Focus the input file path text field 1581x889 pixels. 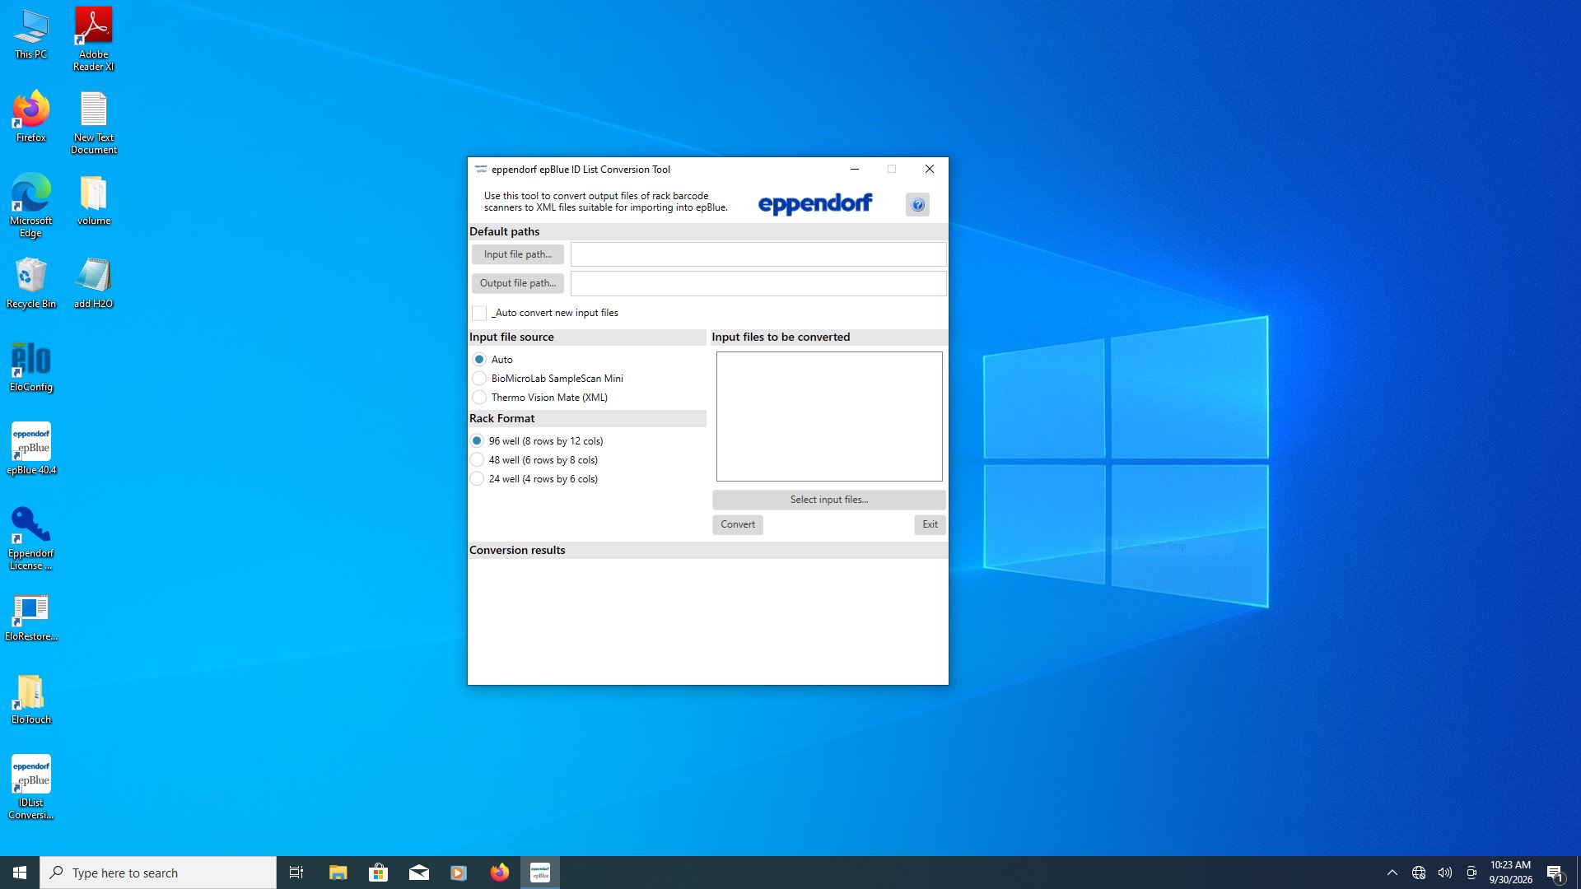click(758, 254)
